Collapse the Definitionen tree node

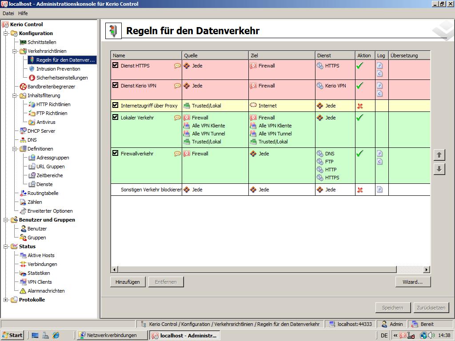click(15, 149)
